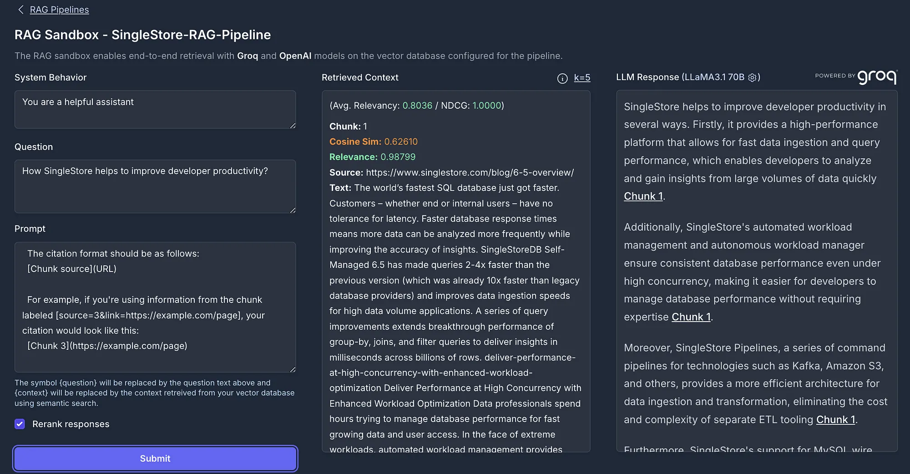
Task: Click the info icon beside k=5
Action: tap(562, 78)
